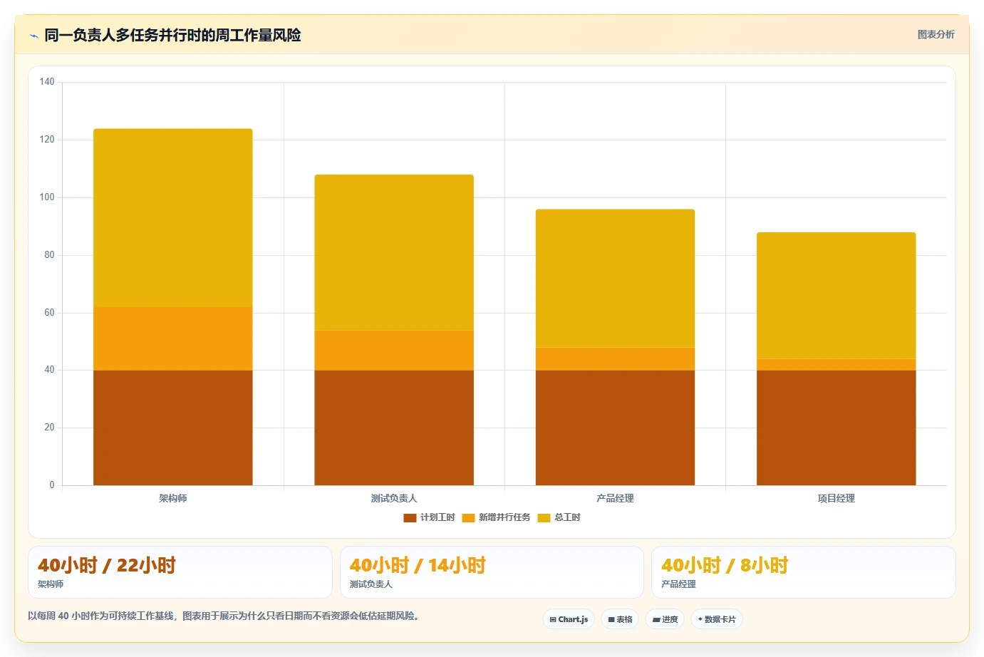Click the 架构师 x-axis label
Image resolution: width=984 pixels, height=657 pixels.
(x=173, y=498)
